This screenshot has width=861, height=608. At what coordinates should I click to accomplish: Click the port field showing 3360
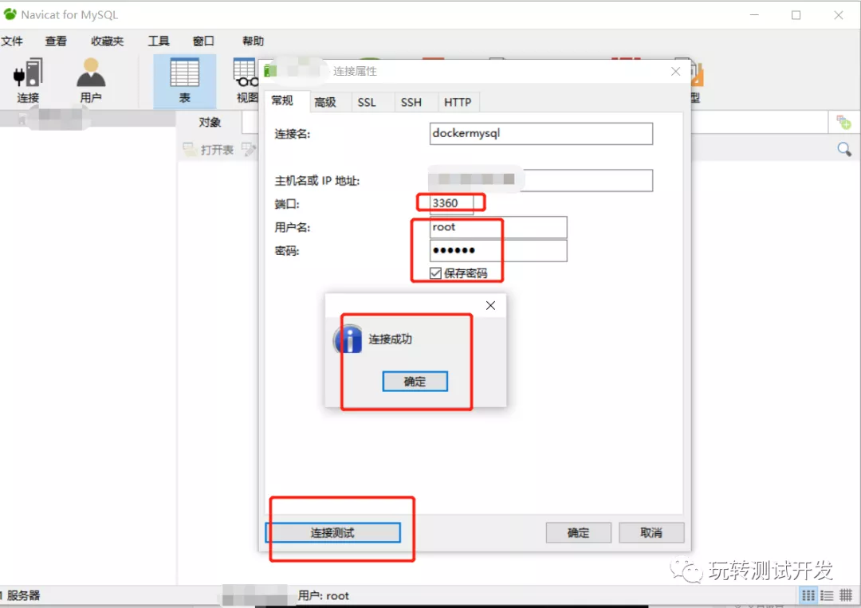point(451,203)
